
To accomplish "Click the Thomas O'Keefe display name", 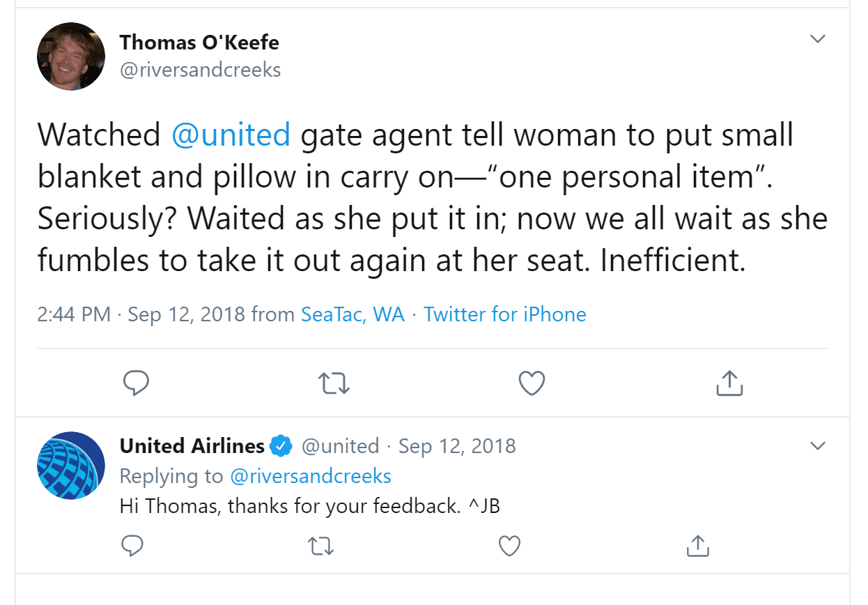I will click(199, 43).
